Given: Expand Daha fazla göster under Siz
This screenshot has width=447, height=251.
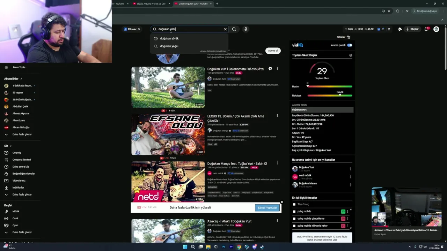Looking at the screenshot, I should (x=19, y=195).
